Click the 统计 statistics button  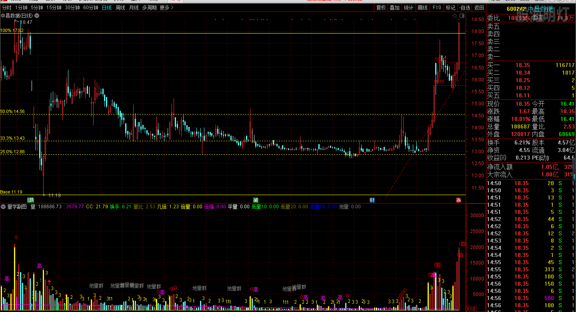tap(408, 8)
